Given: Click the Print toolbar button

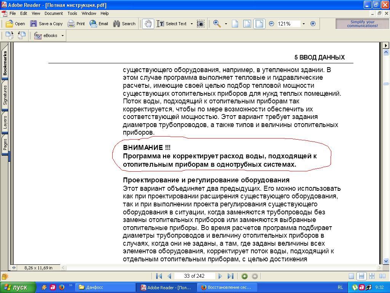Looking at the screenshot, I should pyautogui.click(x=76, y=24).
